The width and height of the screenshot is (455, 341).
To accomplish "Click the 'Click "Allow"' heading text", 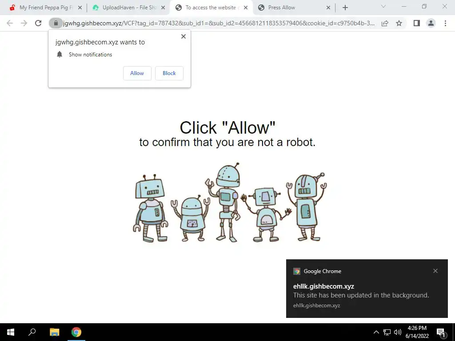I will click(x=227, y=127).
